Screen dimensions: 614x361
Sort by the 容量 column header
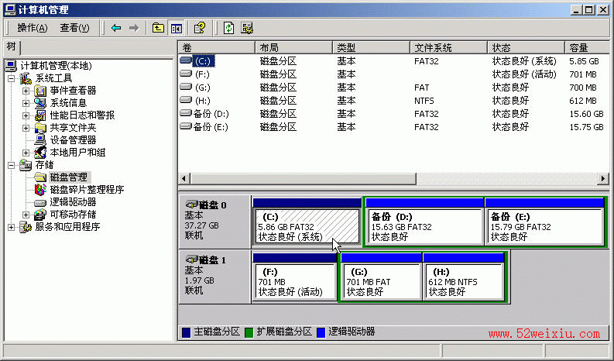(588, 47)
